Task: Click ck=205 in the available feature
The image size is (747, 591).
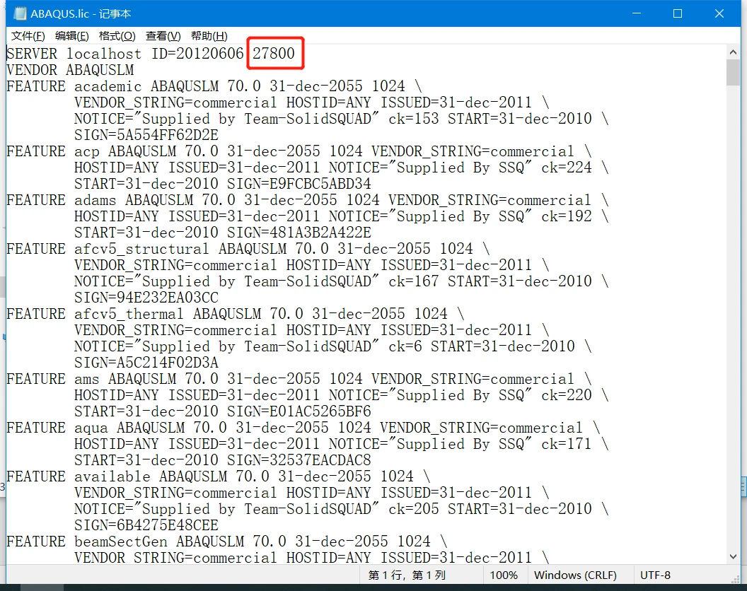Action: [414, 509]
